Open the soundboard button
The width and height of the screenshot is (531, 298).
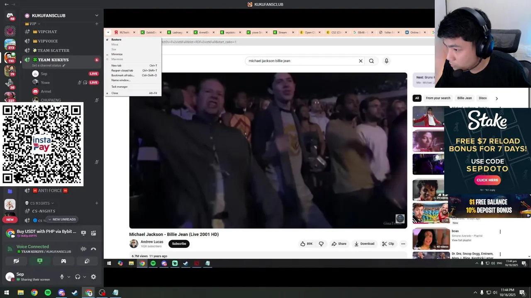87,261
